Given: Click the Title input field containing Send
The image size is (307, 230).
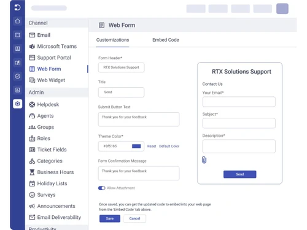Looking at the screenshot, I should click(121, 92).
